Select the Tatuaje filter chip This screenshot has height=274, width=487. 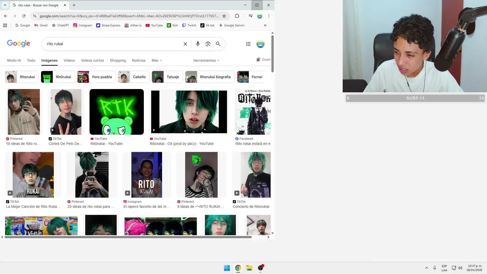(x=167, y=77)
